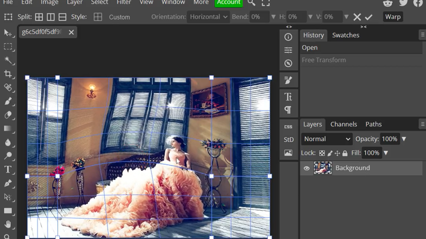Confirm the transform with the checkmark
This screenshot has width=426, height=239.
click(x=369, y=17)
